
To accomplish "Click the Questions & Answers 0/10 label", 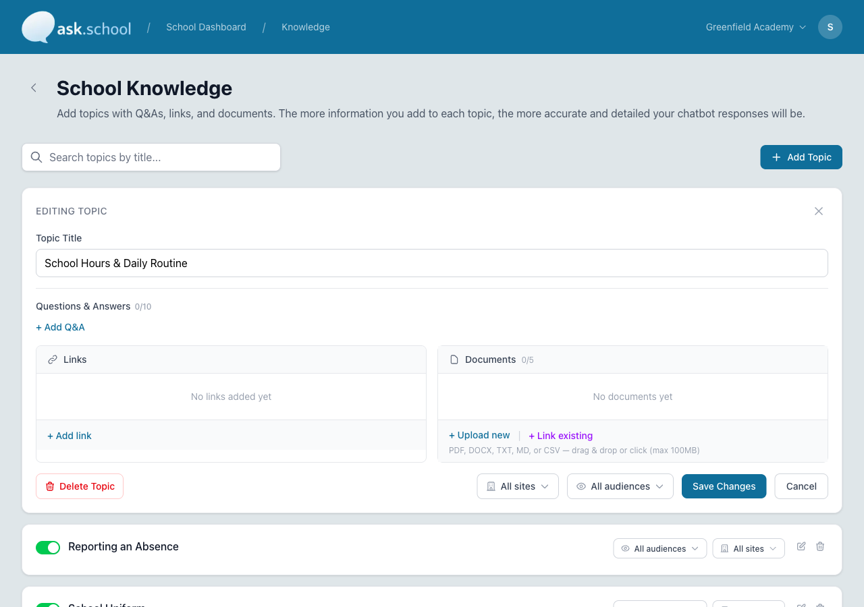I will coord(93,306).
